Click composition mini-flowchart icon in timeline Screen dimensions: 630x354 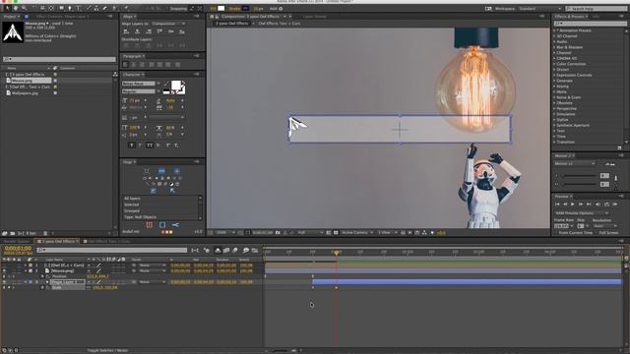pyautogui.click(x=195, y=251)
